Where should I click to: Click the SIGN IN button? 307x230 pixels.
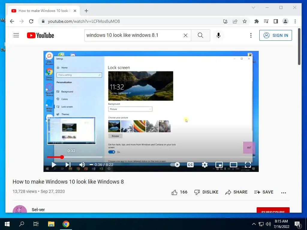(x=276, y=35)
